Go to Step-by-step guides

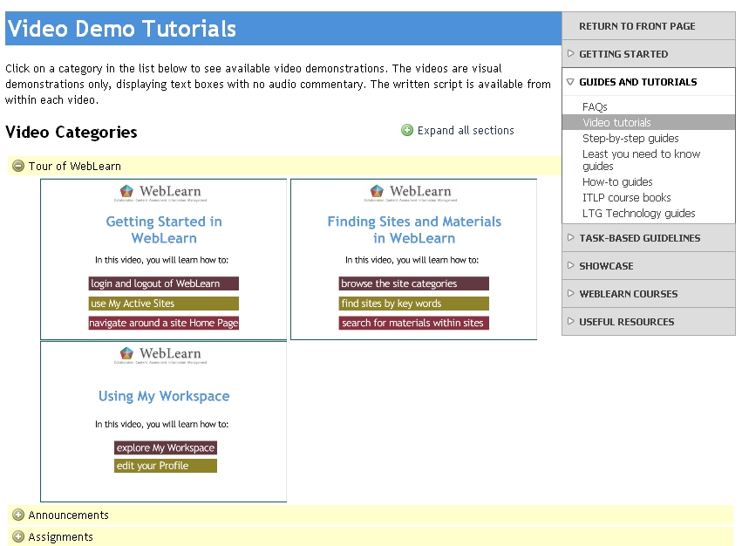[x=630, y=139]
